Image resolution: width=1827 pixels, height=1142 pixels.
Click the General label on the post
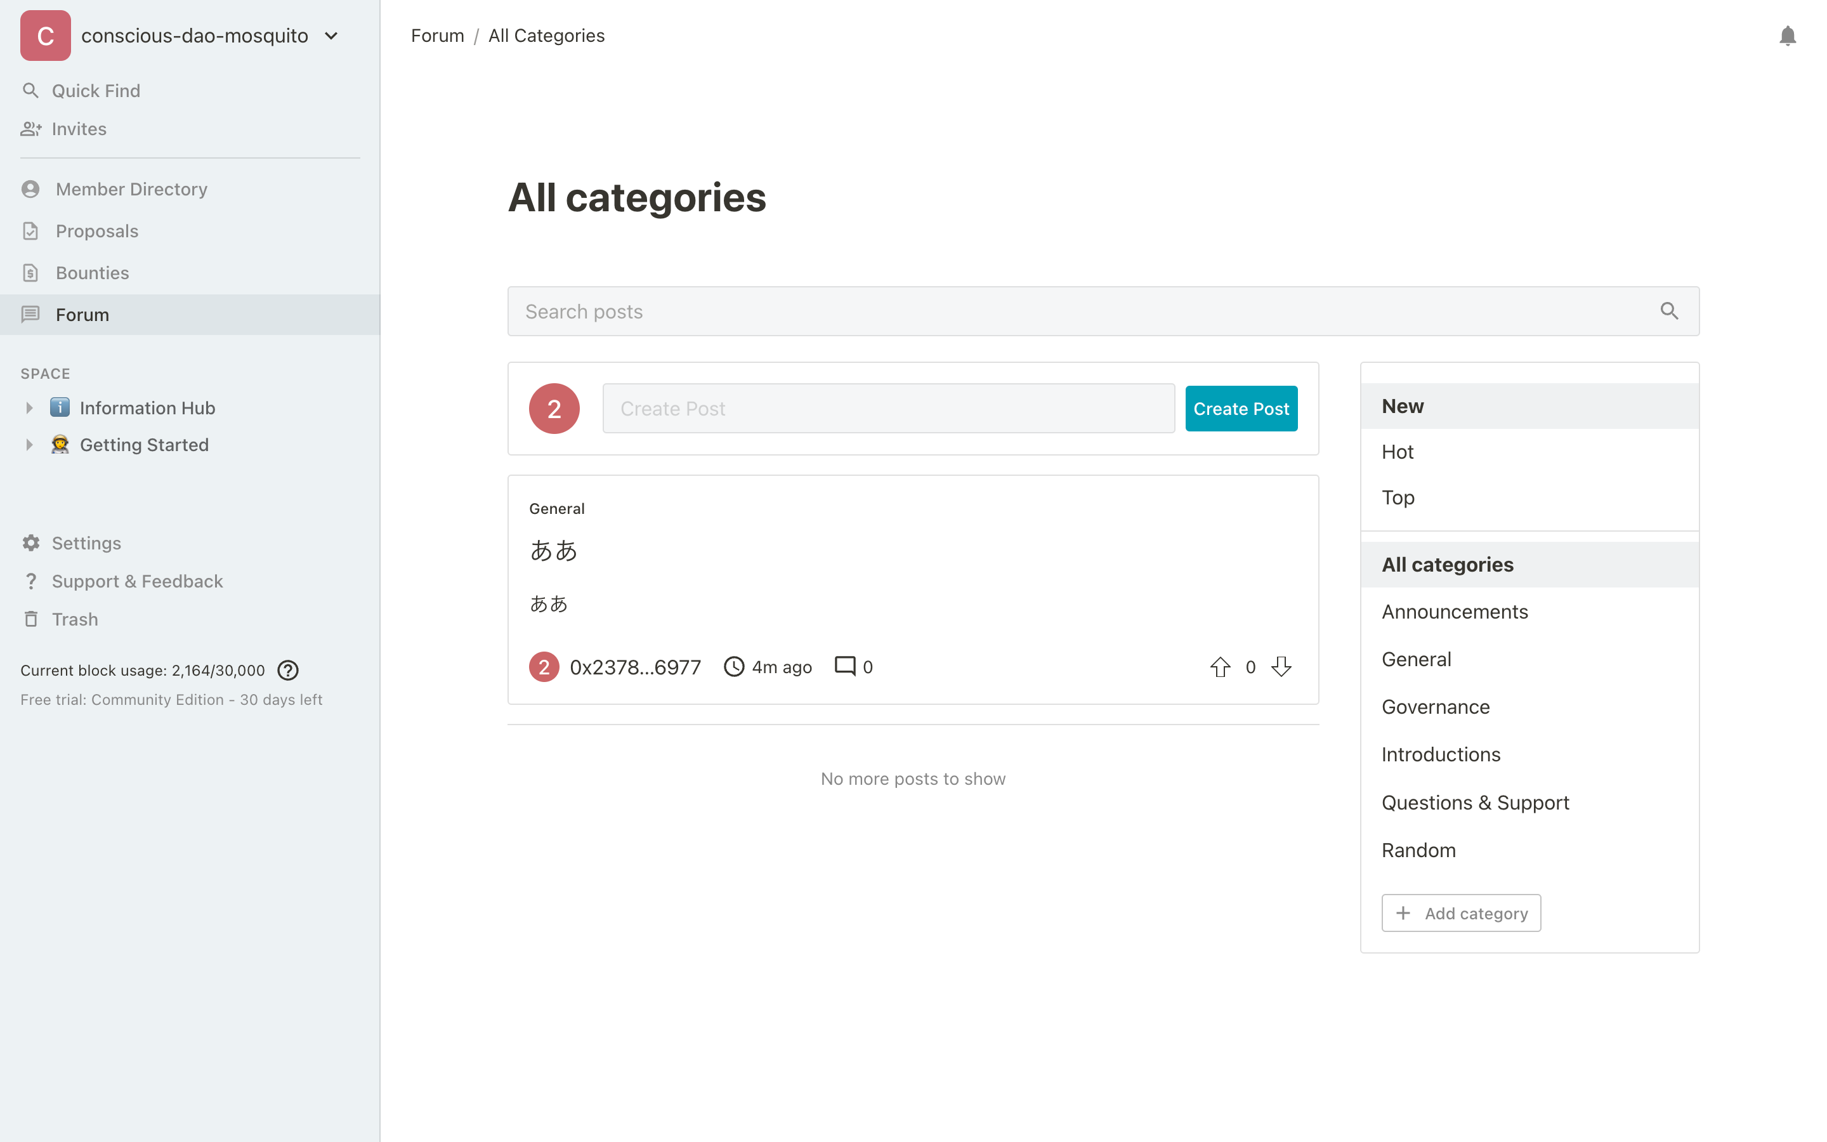click(556, 509)
